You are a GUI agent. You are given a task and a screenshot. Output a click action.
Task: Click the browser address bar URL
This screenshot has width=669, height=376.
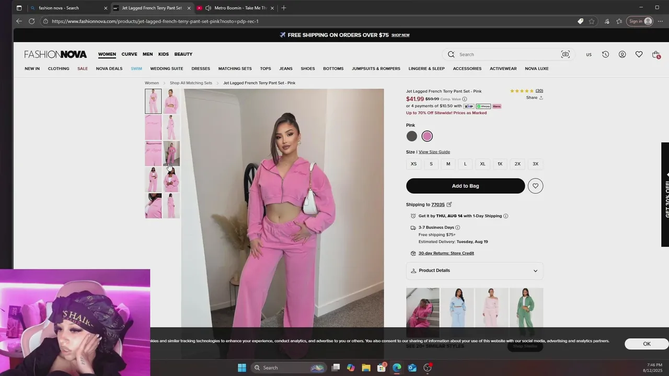(x=155, y=21)
